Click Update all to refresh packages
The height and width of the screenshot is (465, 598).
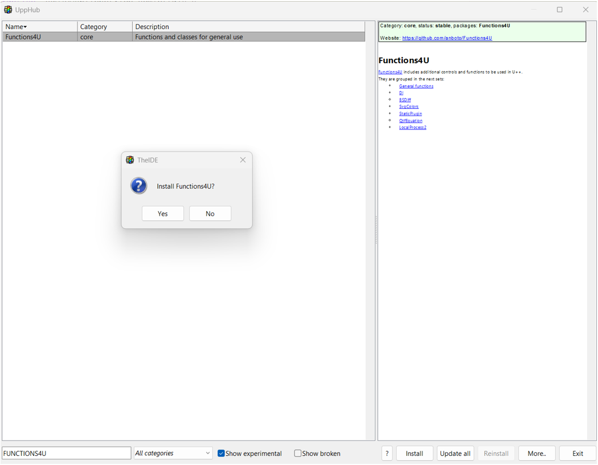pos(455,453)
